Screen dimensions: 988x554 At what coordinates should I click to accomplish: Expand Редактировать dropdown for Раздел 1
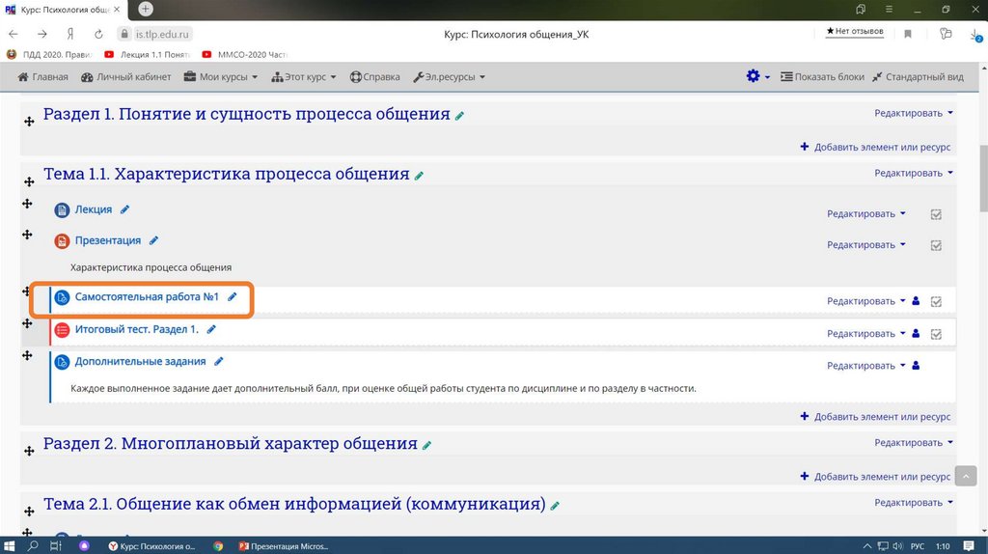coord(913,113)
